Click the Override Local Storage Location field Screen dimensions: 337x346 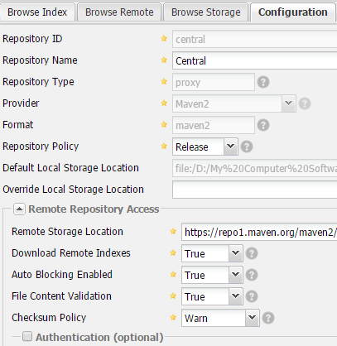click(255, 190)
